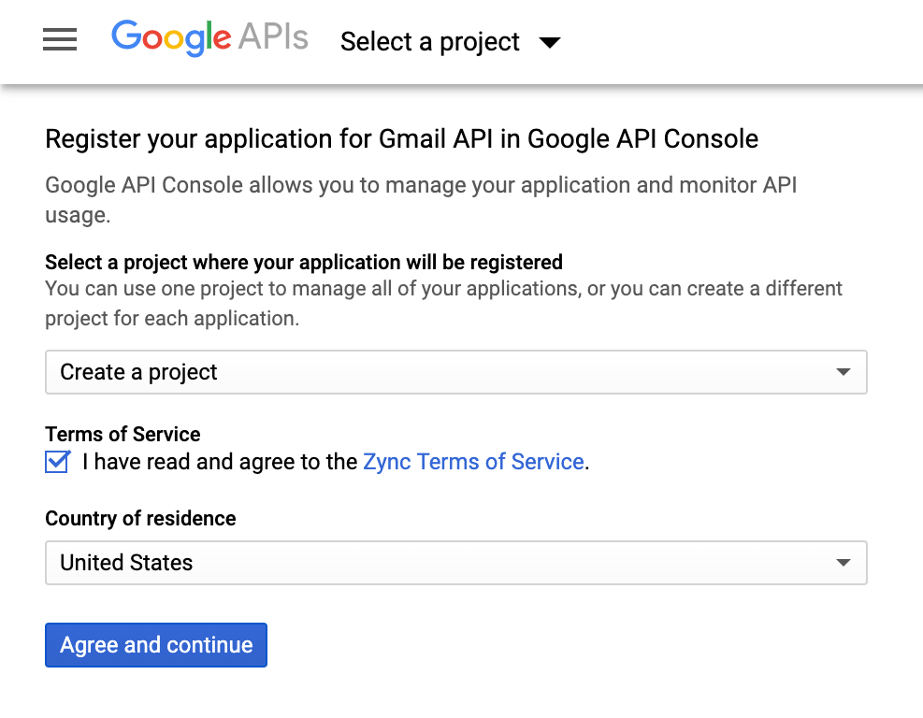Open the United States country selector

pos(455,563)
